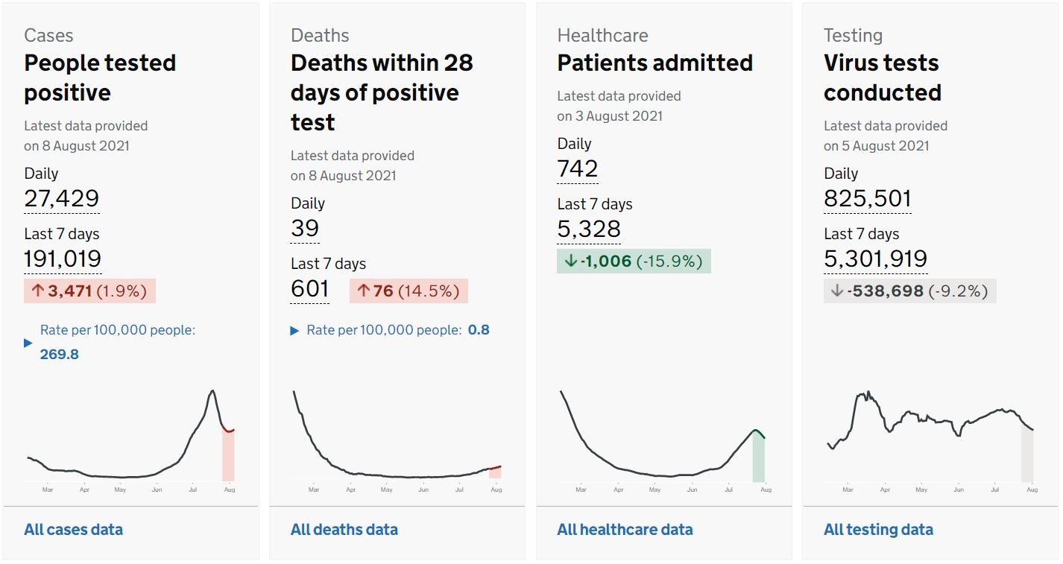Click green admissions change badge -1,006

634,262
